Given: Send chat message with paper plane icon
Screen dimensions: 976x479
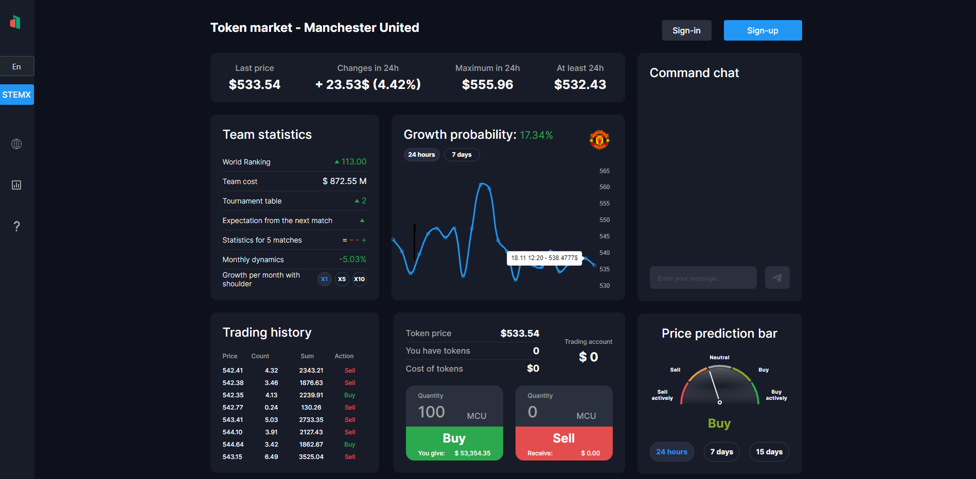Looking at the screenshot, I should click(x=777, y=278).
